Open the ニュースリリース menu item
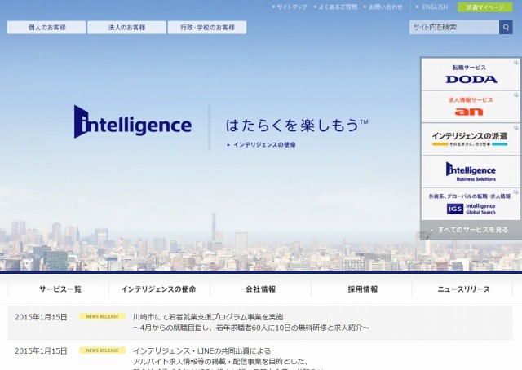Screen dimensions: 522x370 click(x=463, y=289)
